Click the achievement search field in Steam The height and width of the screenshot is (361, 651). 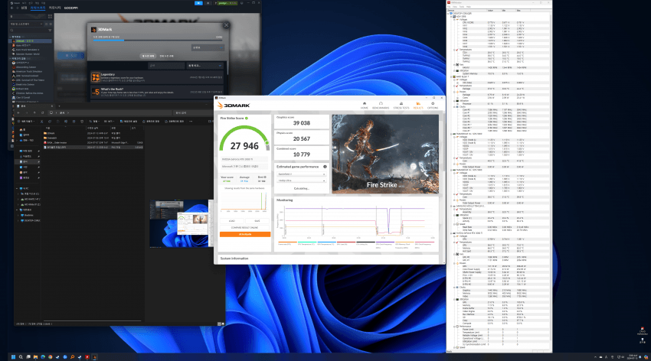[167, 66]
